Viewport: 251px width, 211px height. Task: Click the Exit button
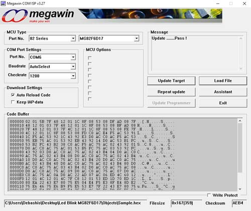click(x=223, y=103)
